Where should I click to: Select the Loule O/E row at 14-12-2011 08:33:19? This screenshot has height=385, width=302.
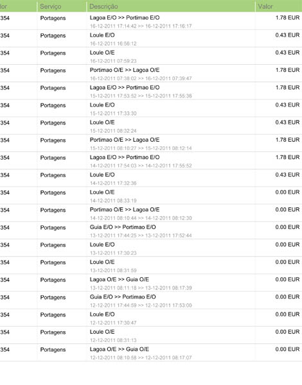[x=151, y=196]
